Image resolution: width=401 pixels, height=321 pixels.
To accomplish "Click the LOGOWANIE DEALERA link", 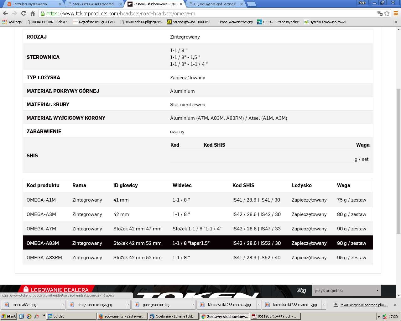I will (60, 290).
